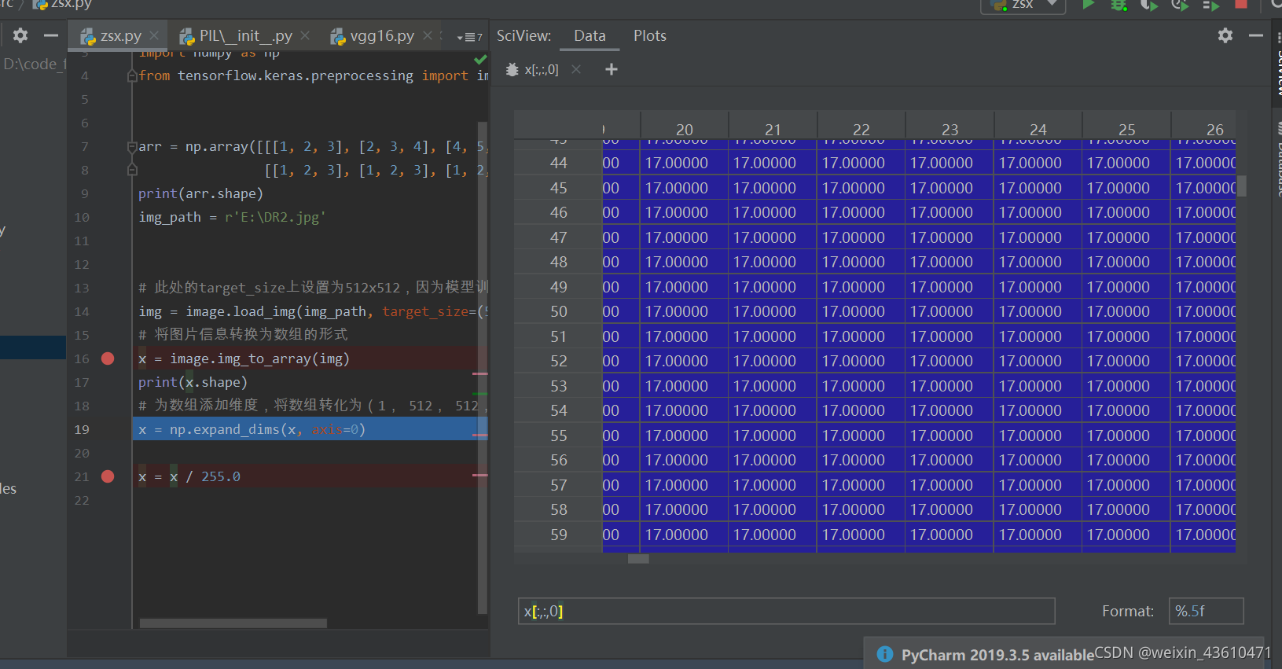The image size is (1282, 669).
Task: Stop the running process with red square
Action: coord(1241,4)
